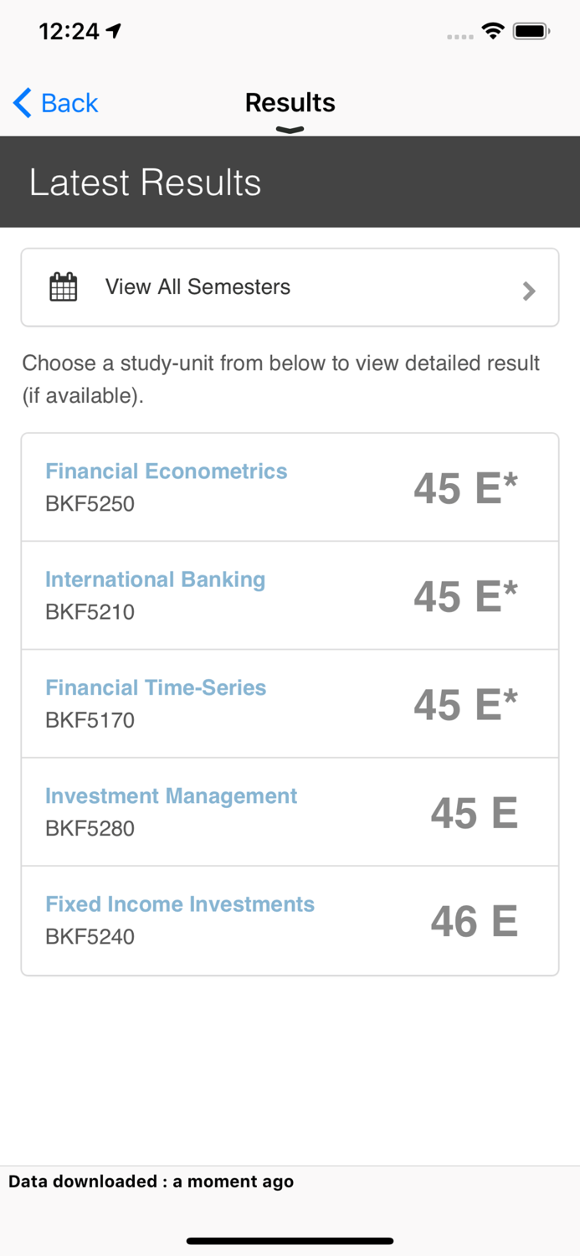
Task: Tap the Results navigation title
Action: pyautogui.click(x=290, y=102)
